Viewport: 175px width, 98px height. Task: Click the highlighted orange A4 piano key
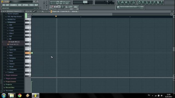(28, 53)
